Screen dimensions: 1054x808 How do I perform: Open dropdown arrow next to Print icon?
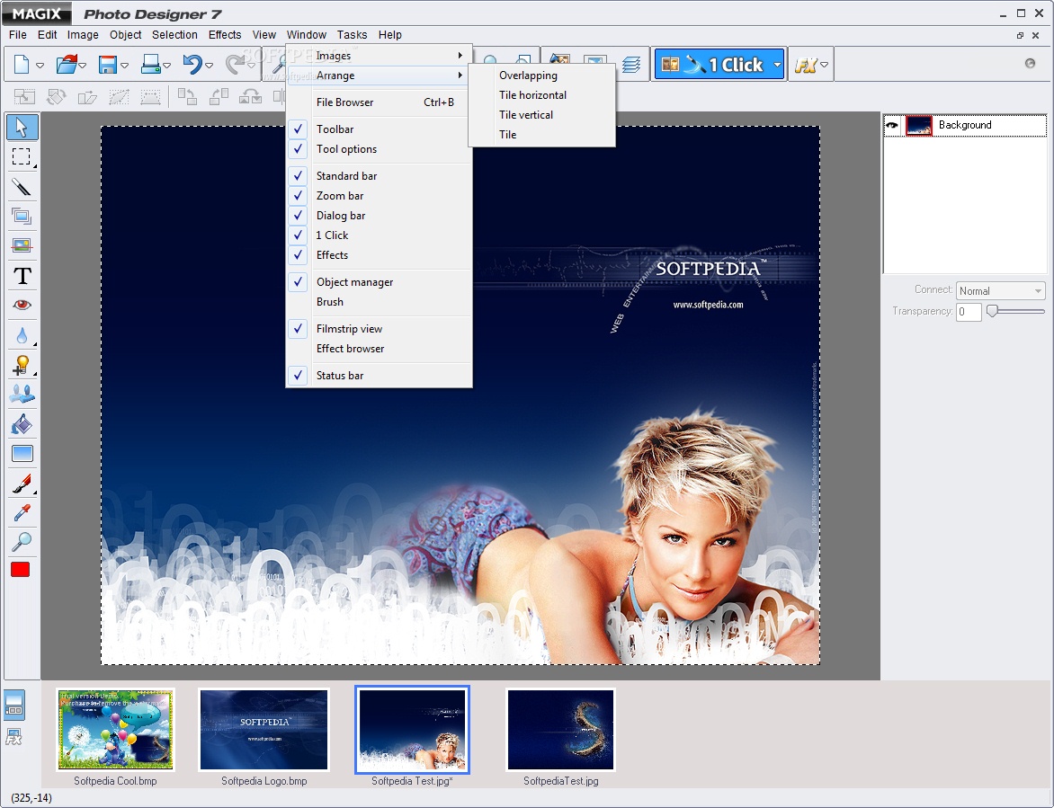tap(166, 65)
